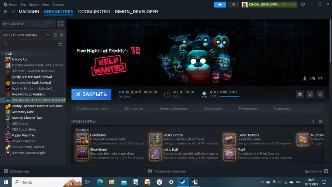Go to СООБЩЕСТВО tab
The width and height of the screenshot is (332, 187).
pos(94,12)
